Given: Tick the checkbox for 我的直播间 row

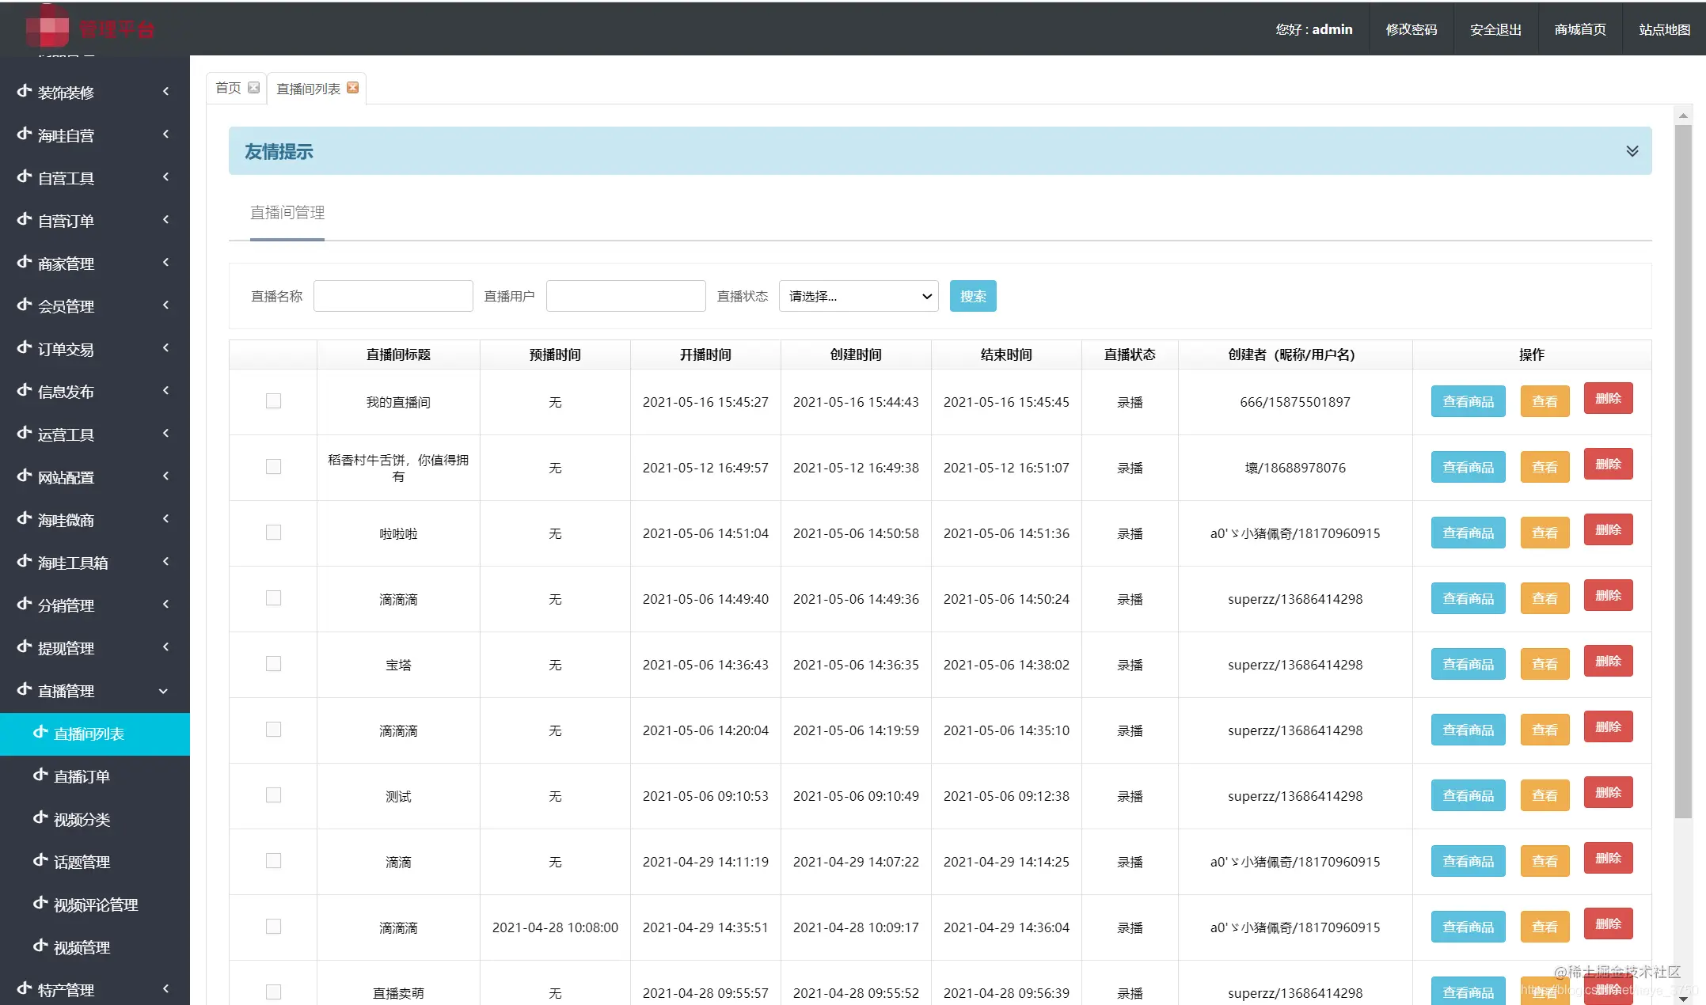Looking at the screenshot, I should coord(273,401).
